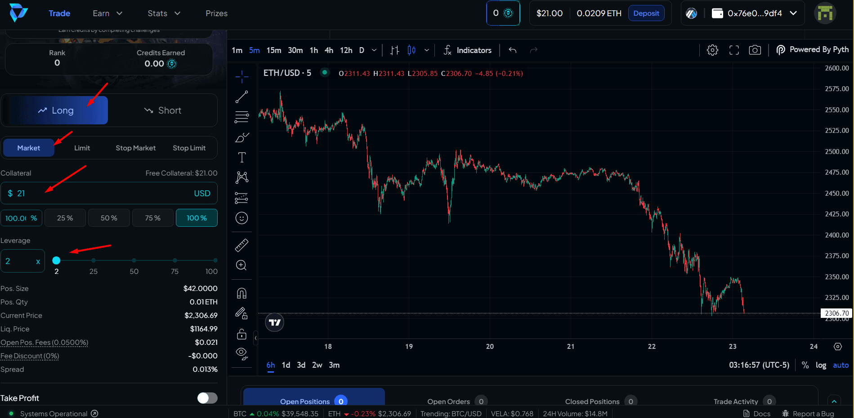The height and width of the screenshot is (418, 854).
Task: Toggle auto scale on chart
Action: [841, 365]
